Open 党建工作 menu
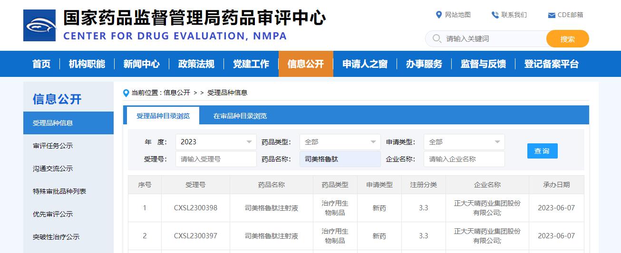Screen dimensions: 621x253 (x=251, y=64)
